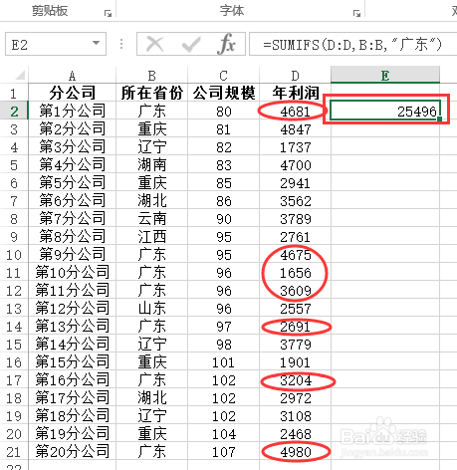Click cell 第7分公司
The image size is (457, 470).
(73, 218)
